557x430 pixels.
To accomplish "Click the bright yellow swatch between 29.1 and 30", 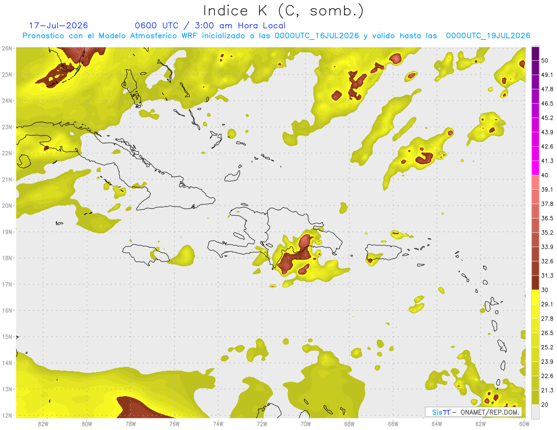I will click(535, 297).
